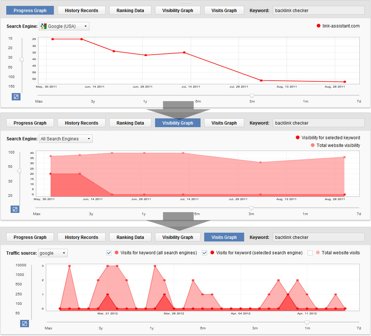
Task: Click red link-assistant.com legend dot
Action: point(319,26)
